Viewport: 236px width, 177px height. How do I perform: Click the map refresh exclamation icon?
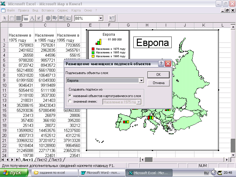[x=62, y=18]
